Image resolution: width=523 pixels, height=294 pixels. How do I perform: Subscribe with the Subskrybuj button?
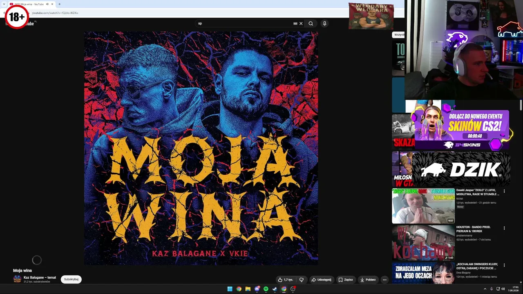71,279
